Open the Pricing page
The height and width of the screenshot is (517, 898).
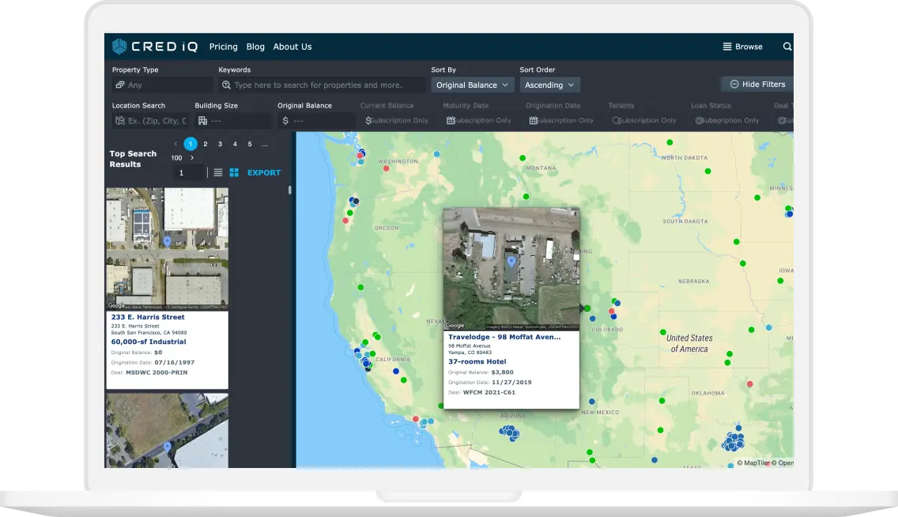click(224, 47)
